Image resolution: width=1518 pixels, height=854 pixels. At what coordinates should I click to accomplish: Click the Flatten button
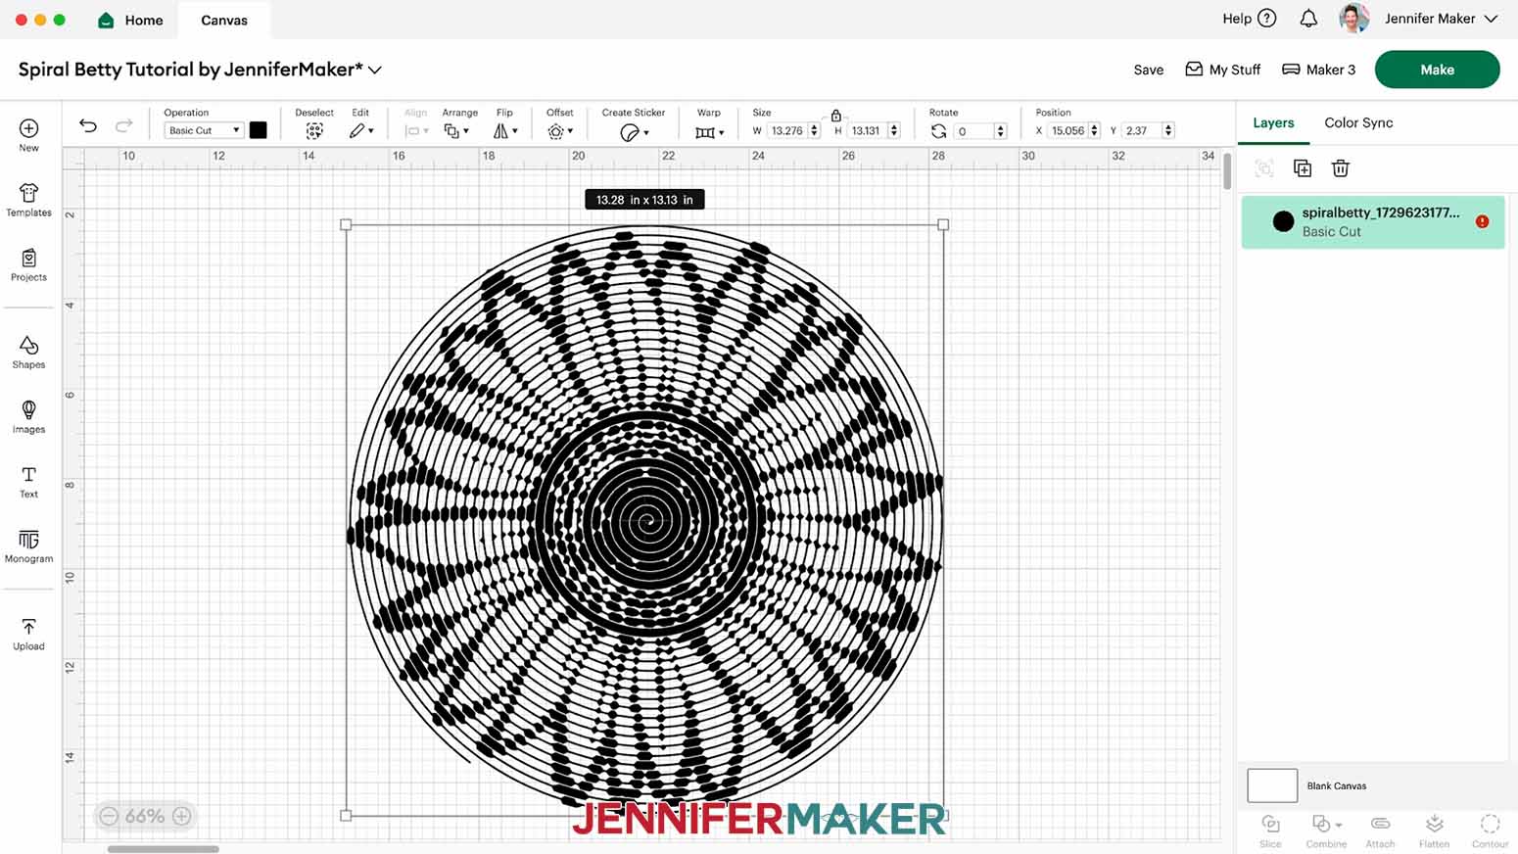tap(1434, 830)
